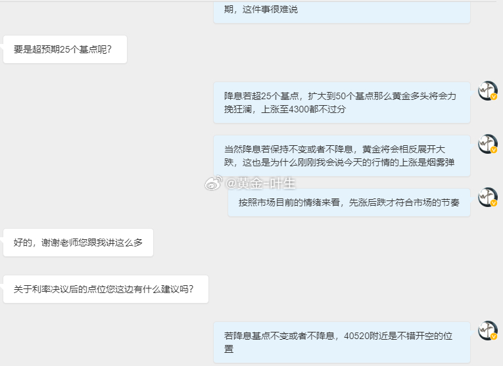This screenshot has width=503, height=366.
Task: Open the @黄金-叶生 watermark username
Action: point(260,183)
